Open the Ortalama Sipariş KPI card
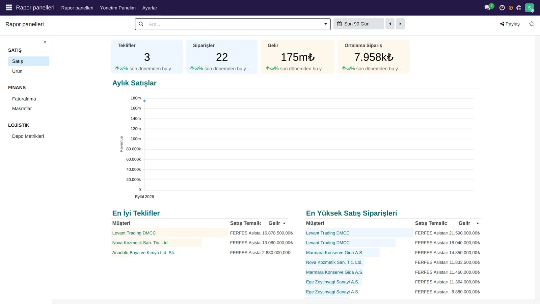This screenshot has width=540, height=304. [374, 56]
